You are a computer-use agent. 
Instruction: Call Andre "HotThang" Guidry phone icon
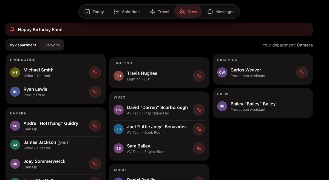[x=95, y=126]
